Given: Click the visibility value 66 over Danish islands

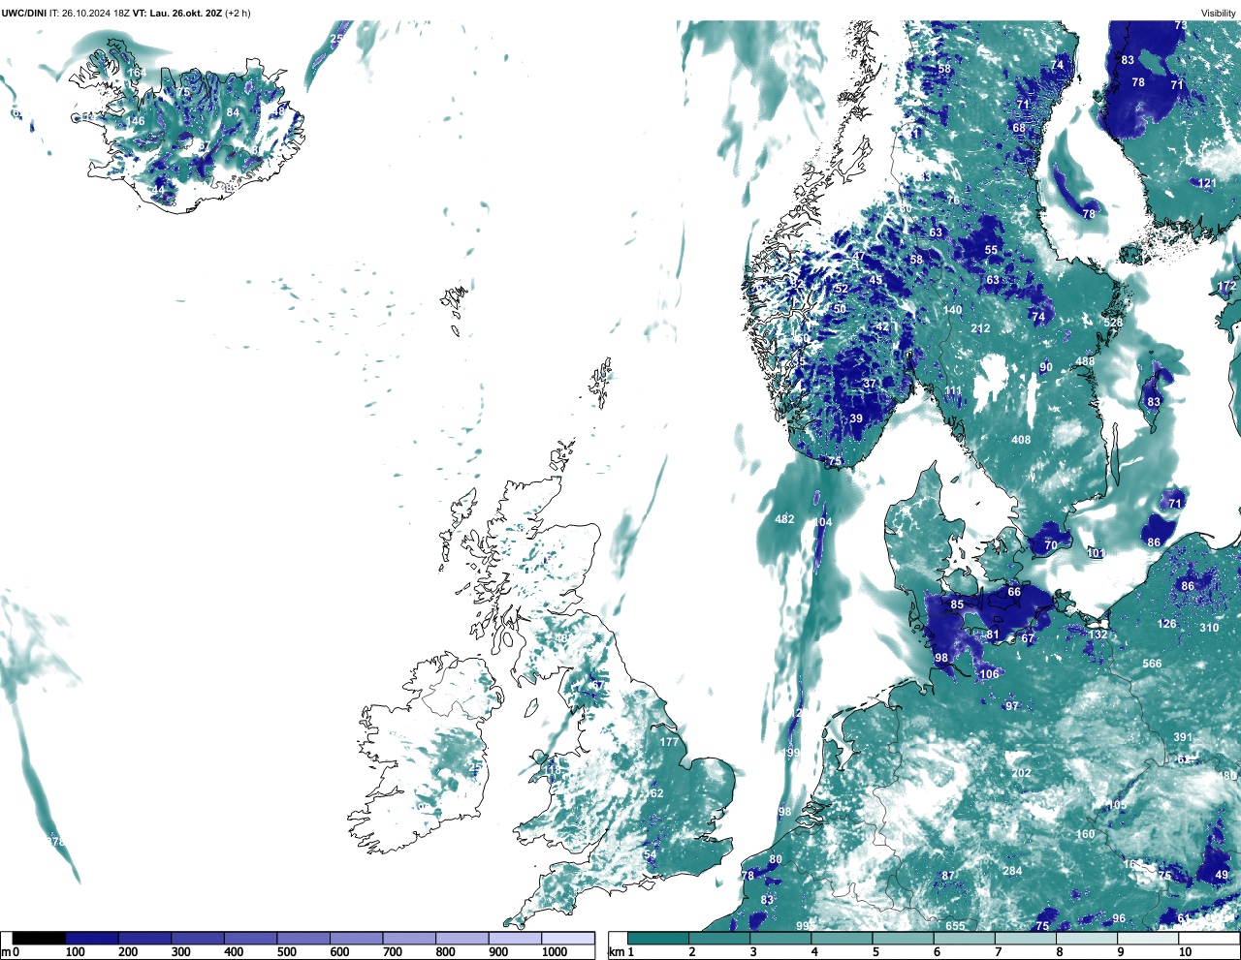Looking at the screenshot, I should 1014,592.
